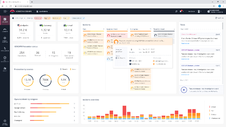226x127 pixels.
Task: Click the tallest red bar in the incidents chart
Action: 124,111
